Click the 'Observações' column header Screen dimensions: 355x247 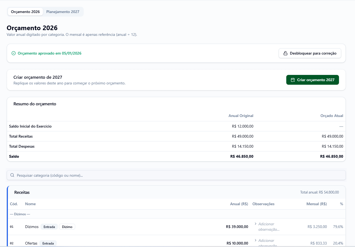tap(263, 204)
